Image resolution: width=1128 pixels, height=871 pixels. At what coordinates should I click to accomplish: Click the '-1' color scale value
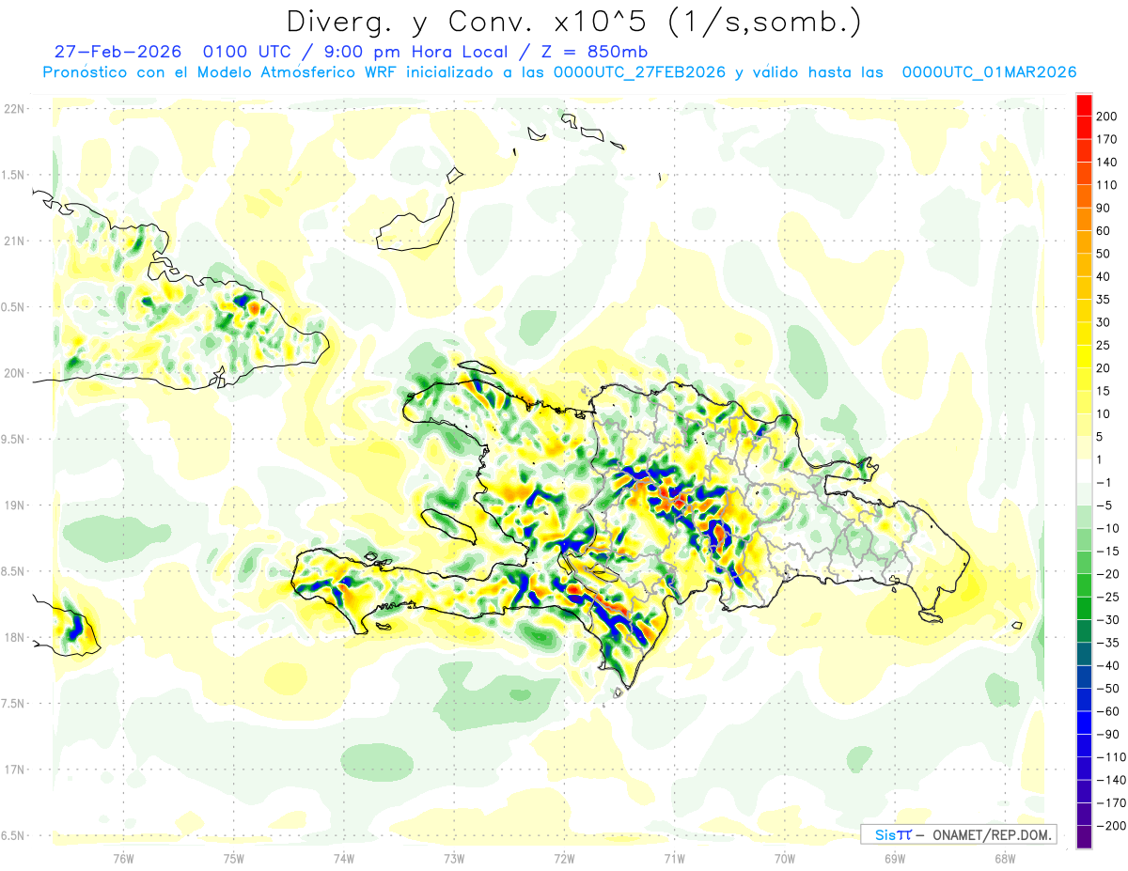coord(1104,483)
